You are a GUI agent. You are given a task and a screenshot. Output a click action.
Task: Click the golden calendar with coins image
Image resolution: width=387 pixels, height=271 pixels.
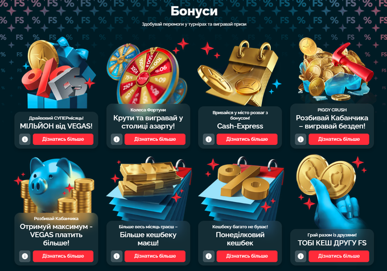[x=238, y=73]
